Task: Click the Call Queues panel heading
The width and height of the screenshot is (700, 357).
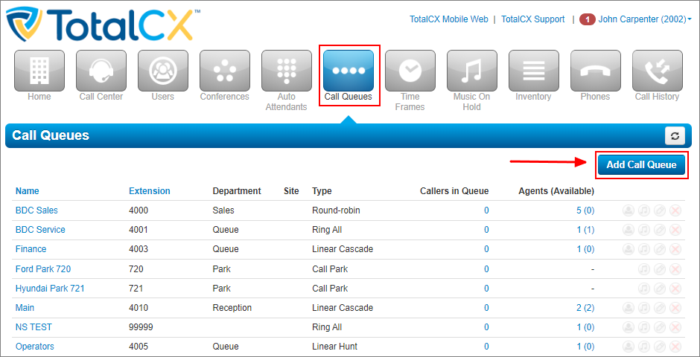Action: tap(51, 135)
